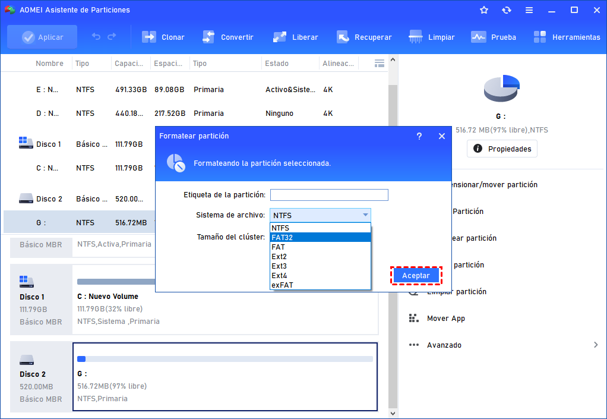This screenshot has height=419, width=607.
Task: Click the star favorite icon in titlebar
Action: (483, 10)
